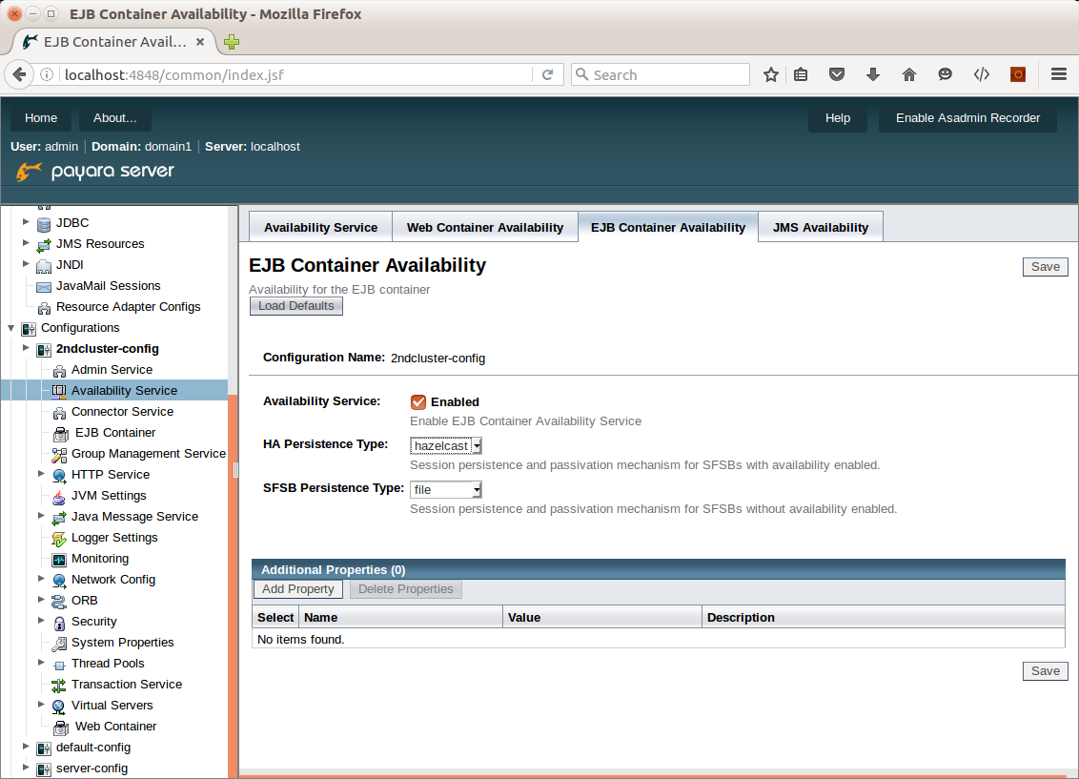Image resolution: width=1079 pixels, height=779 pixels.
Task: Click the Firefox bookmark star icon
Action: (771, 74)
